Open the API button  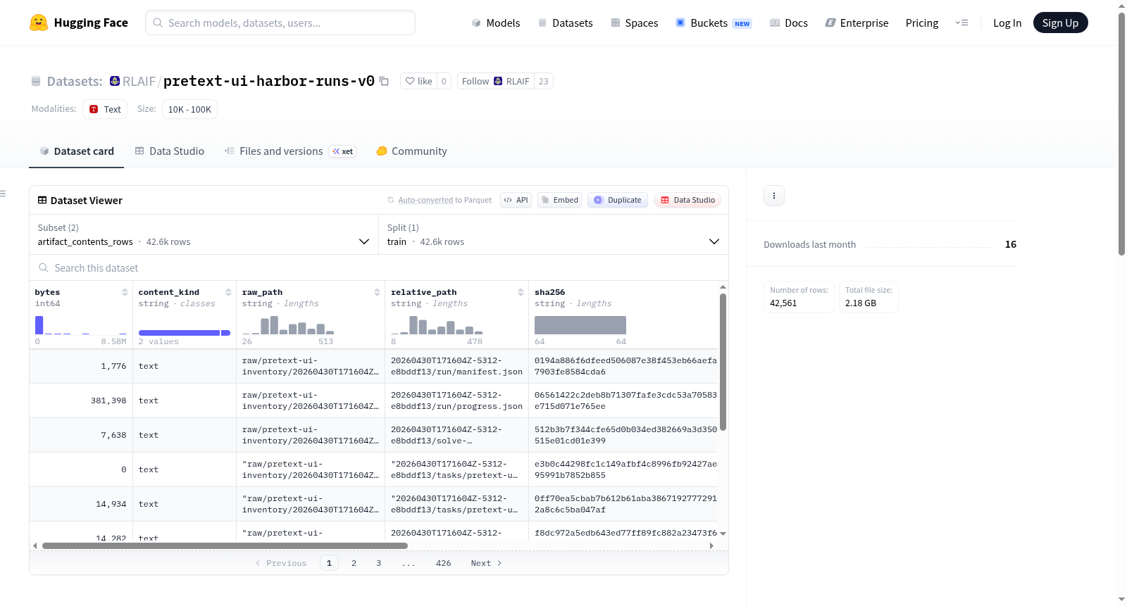click(x=516, y=200)
